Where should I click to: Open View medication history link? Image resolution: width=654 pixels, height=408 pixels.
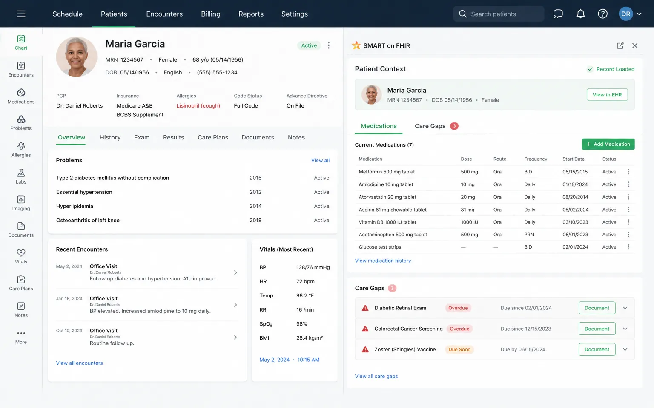(x=383, y=261)
